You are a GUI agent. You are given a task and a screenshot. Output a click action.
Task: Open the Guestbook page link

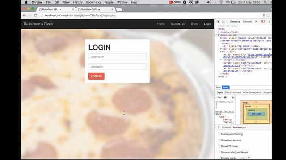pyautogui.click(x=178, y=24)
